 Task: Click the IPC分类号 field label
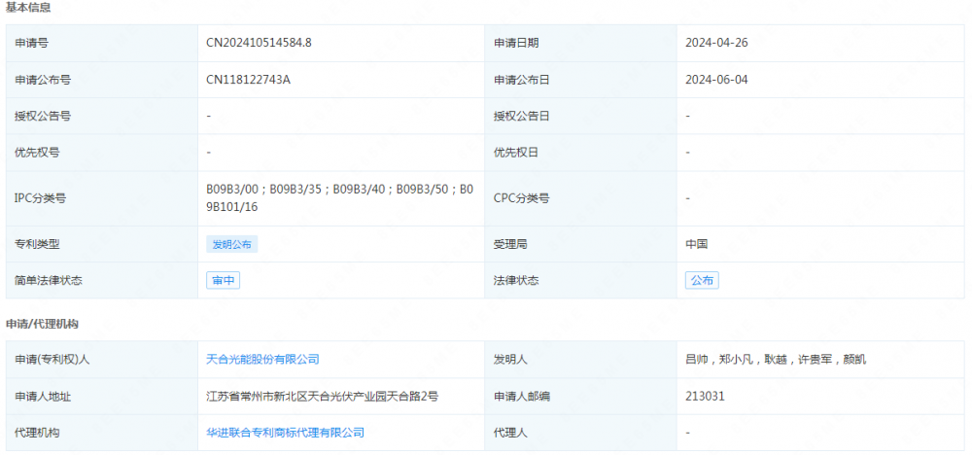[40, 198]
